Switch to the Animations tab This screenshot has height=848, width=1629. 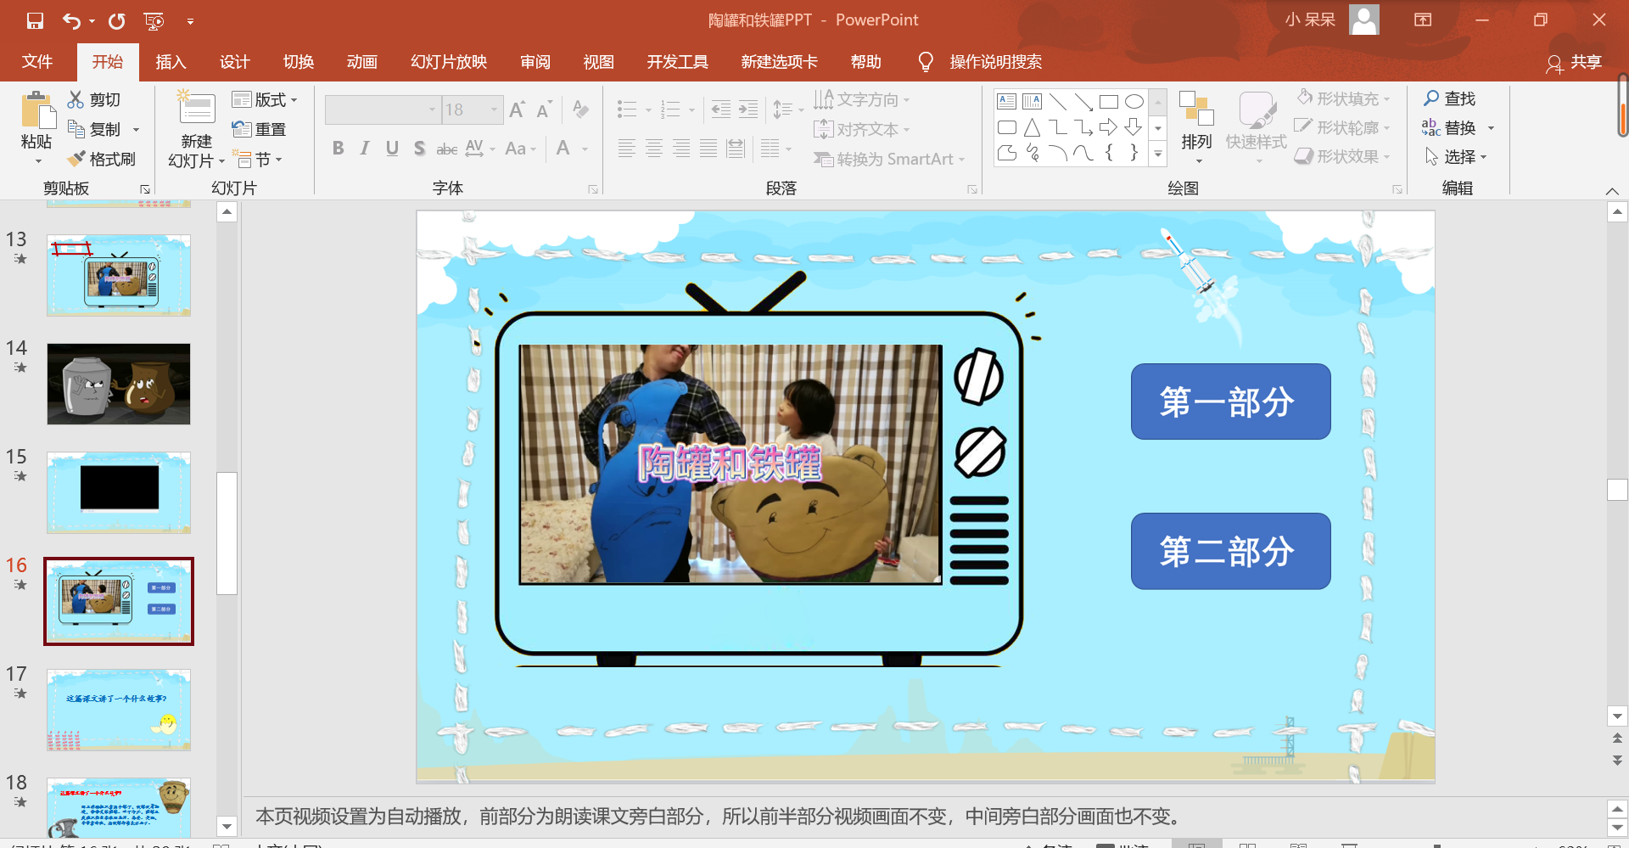[361, 61]
